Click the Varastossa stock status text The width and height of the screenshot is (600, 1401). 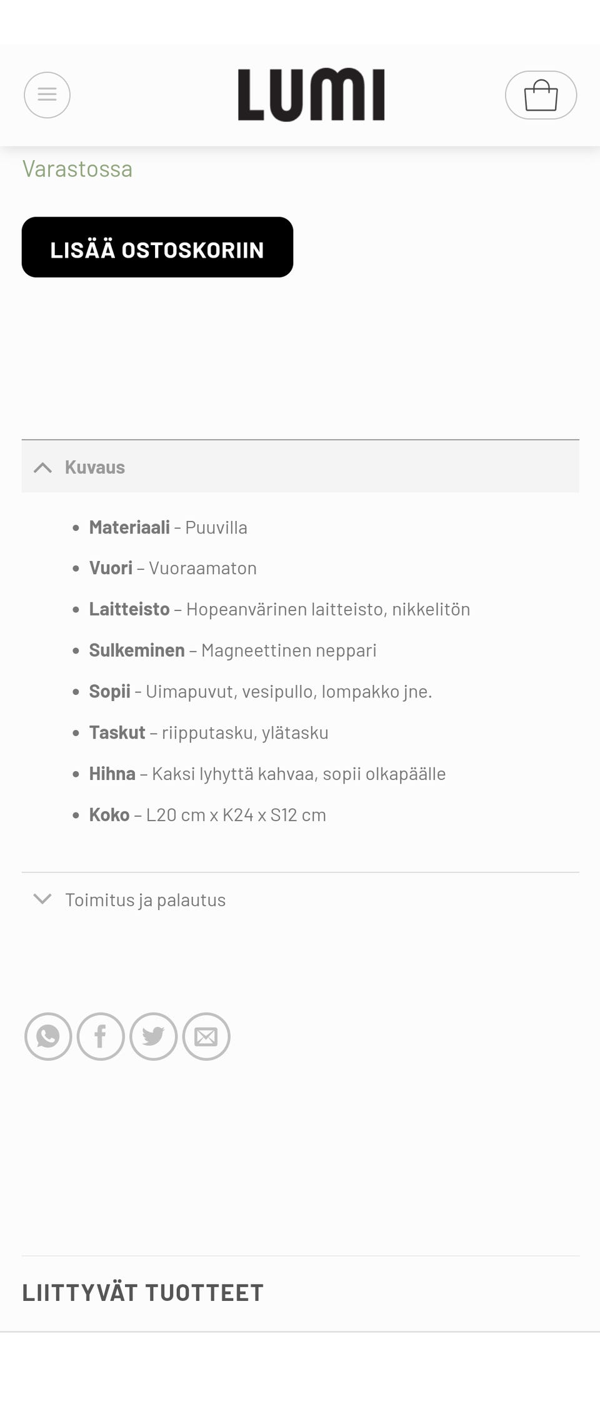tap(77, 168)
